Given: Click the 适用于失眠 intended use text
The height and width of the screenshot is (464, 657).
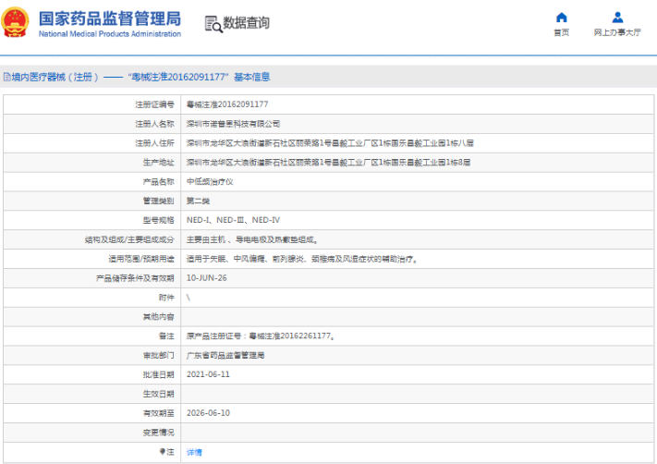Looking at the screenshot, I should (x=301, y=259).
